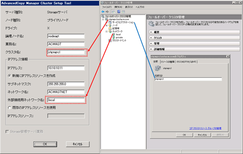Select 新規にIPアドレスリソースを作成 radio button

point(9,76)
